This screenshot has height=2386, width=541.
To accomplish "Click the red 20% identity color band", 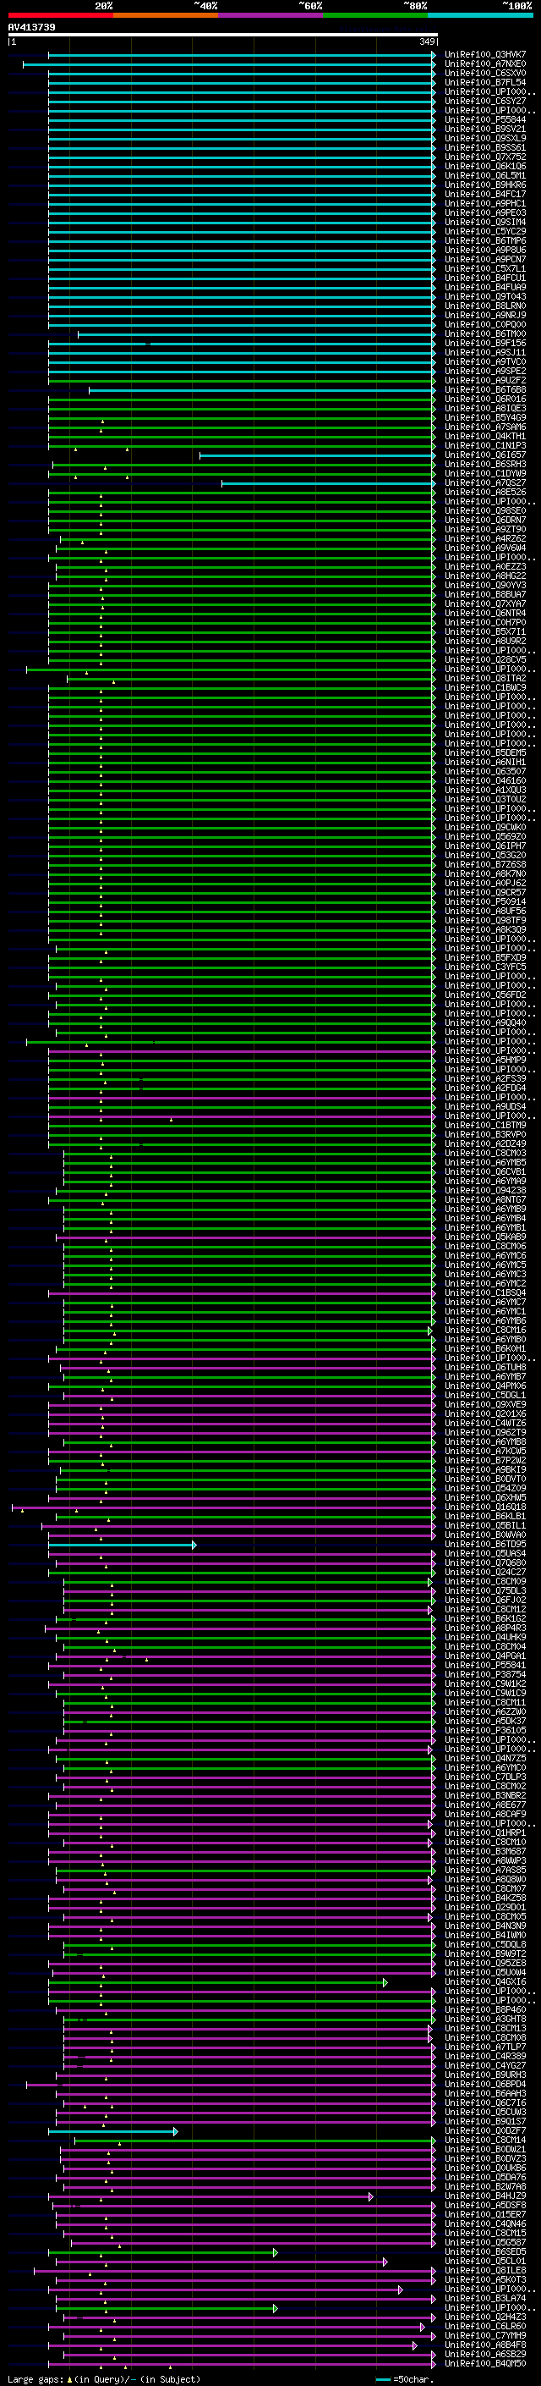I will [x=60, y=15].
